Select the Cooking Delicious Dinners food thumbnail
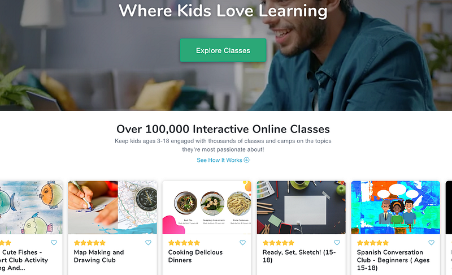Image resolution: width=452 pixels, height=275 pixels. 207,207
